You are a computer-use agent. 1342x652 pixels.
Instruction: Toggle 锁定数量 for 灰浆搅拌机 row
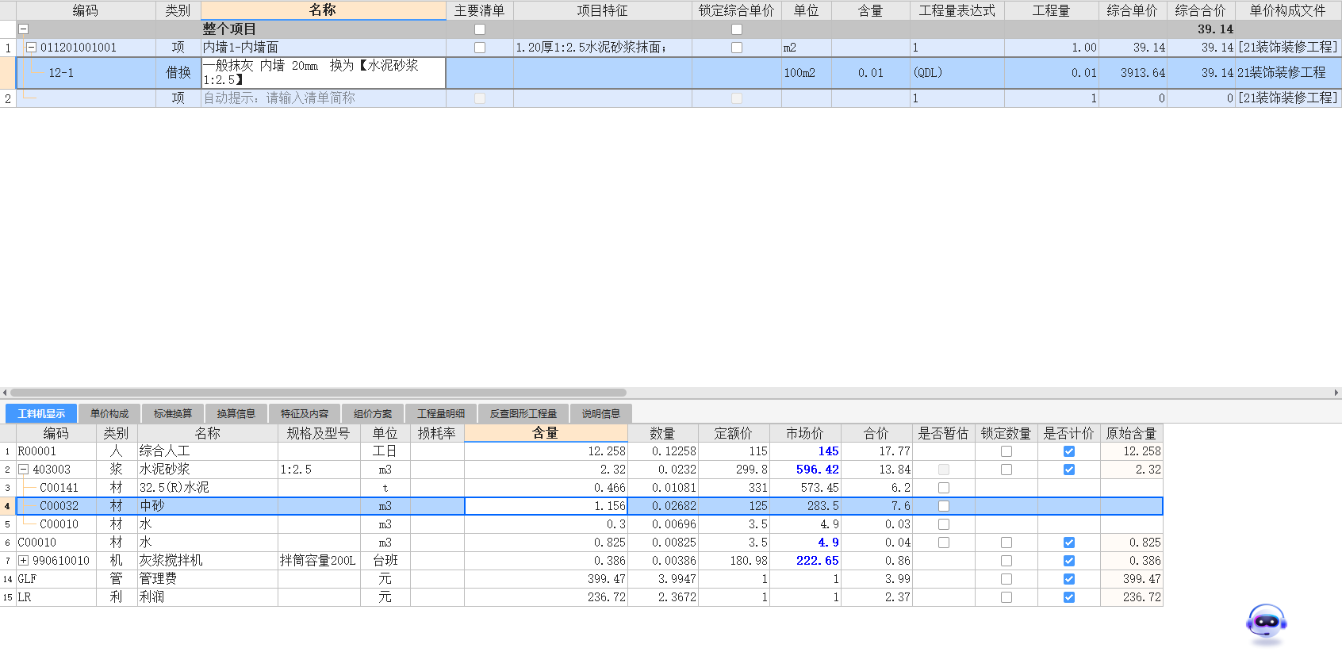pyautogui.click(x=1006, y=561)
